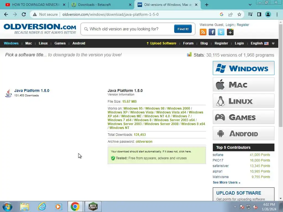This screenshot has width=283, height=212.
Task: Select the large ANDROID category banner
Action: [x=243, y=133]
